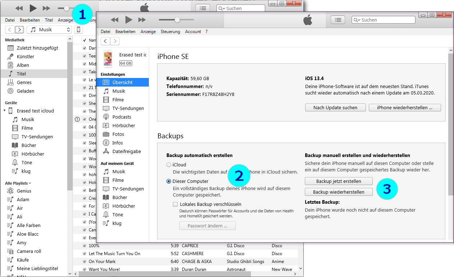Open Genius playlist in back window
The height and width of the screenshot is (277, 454).
tap(34, 191)
